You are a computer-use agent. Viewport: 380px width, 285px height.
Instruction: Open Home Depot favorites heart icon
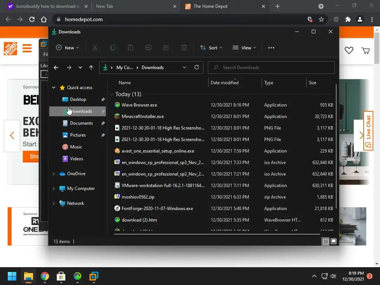349,50
